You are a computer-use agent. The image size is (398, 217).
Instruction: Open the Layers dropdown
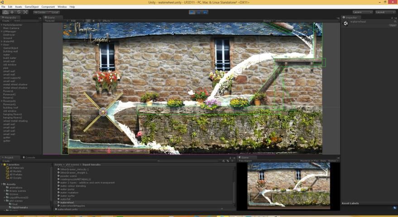click(362, 12)
